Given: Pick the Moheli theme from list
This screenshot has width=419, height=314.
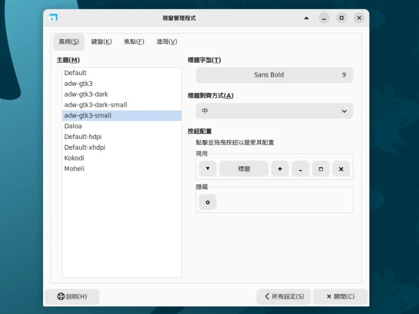Looking at the screenshot, I should click(x=74, y=169).
